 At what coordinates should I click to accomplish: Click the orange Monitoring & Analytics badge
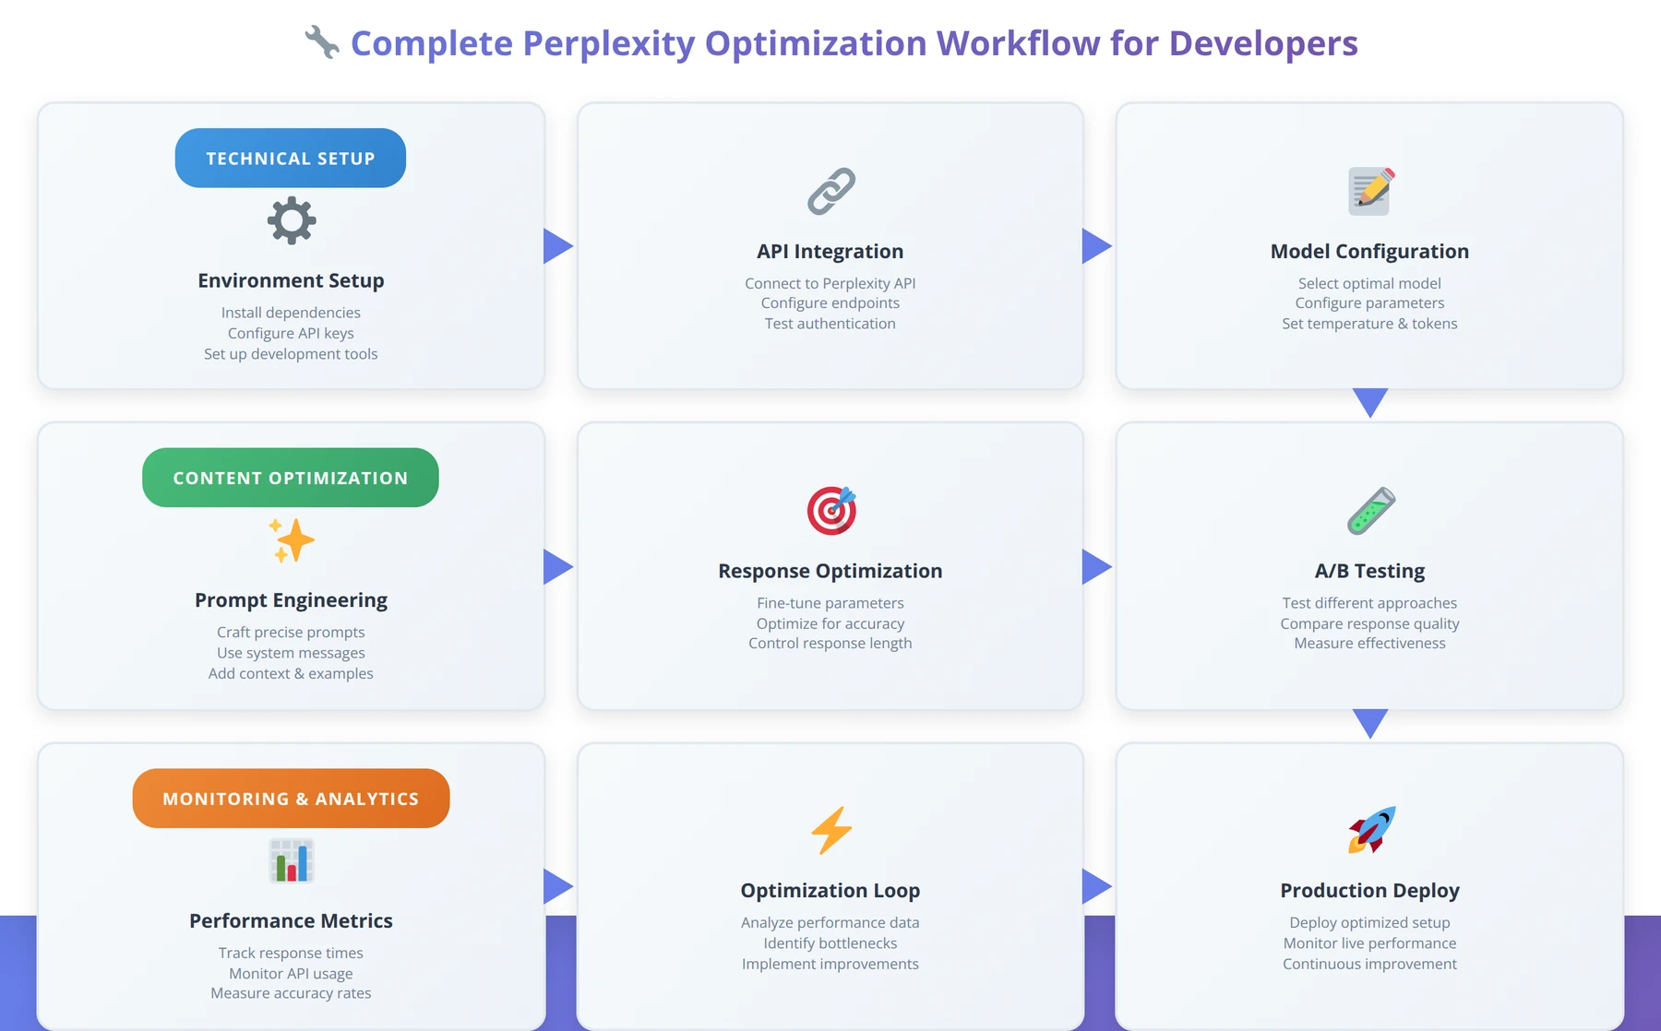[x=291, y=799]
